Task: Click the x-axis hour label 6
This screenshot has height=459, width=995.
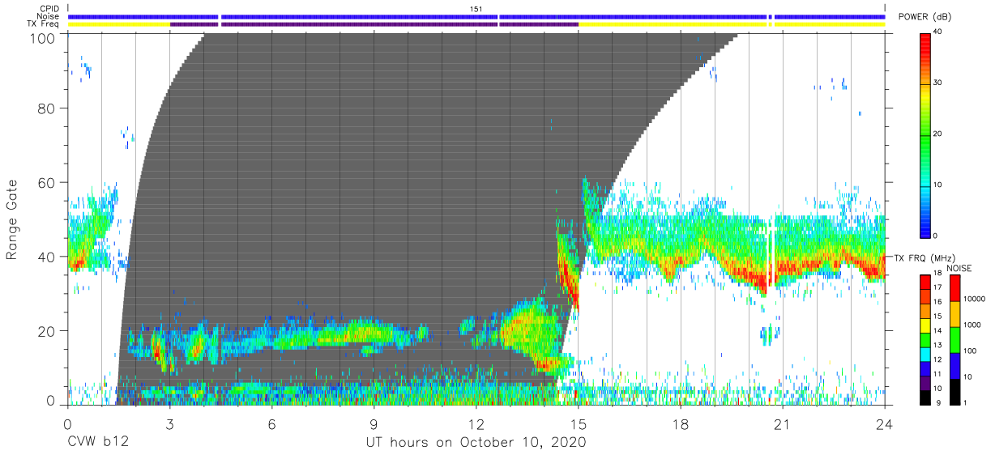Action: (x=271, y=423)
